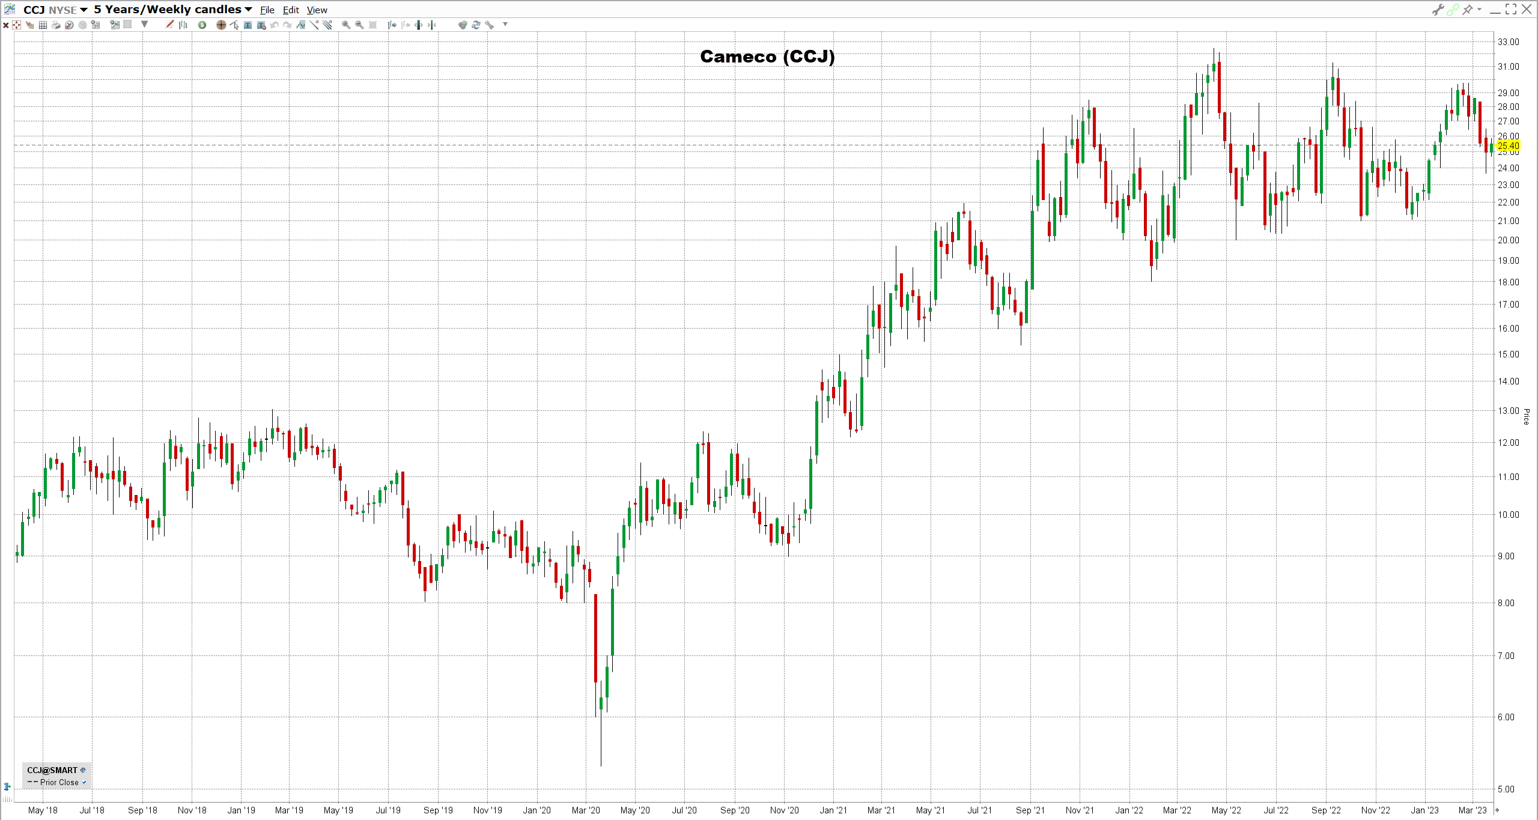
Task: Click the bar chart type icon
Action: 183,25
